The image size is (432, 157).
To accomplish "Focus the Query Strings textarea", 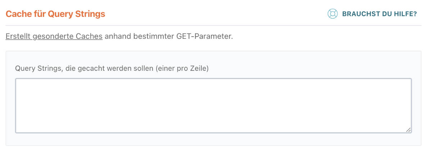I will pos(213,106).
